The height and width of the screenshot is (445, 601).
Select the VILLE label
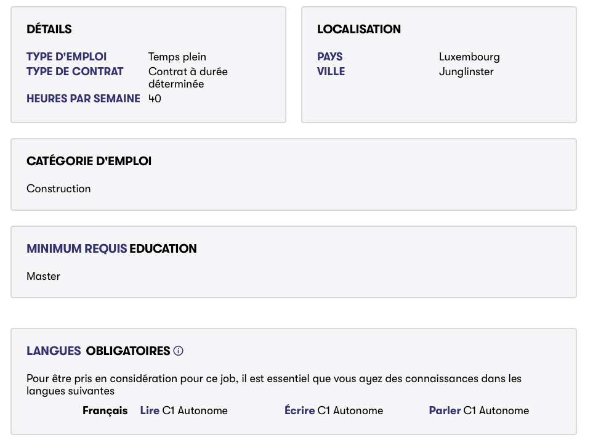click(x=331, y=71)
